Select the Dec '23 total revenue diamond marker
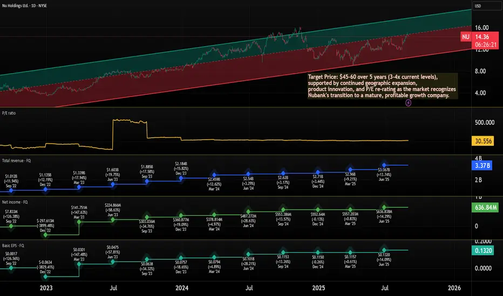The width and height of the screenshot is (503, 296). [x=181, y=178]
